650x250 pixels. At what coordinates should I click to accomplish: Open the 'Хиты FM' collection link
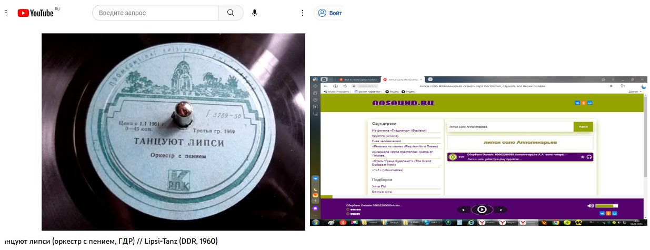coord(378,186)
